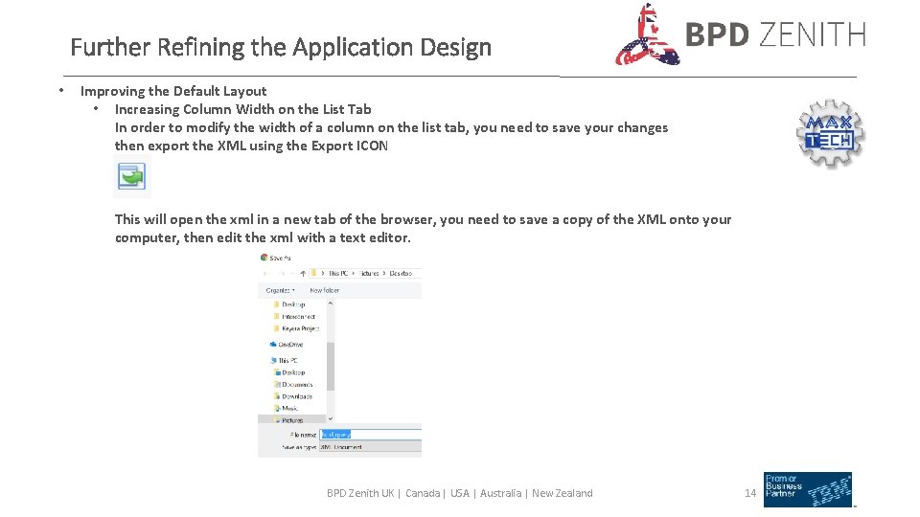Image resolution: width=920 pixels, height=517 pixels.
Task: Click the 'BPD ZENITH' company name text
Action: (x=775, y=34)
